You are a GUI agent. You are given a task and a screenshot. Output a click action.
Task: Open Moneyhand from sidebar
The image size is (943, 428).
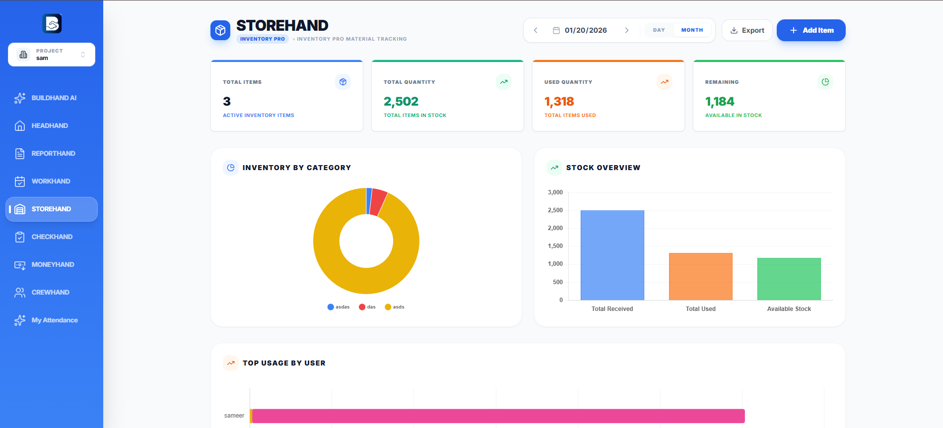point(52,265)
